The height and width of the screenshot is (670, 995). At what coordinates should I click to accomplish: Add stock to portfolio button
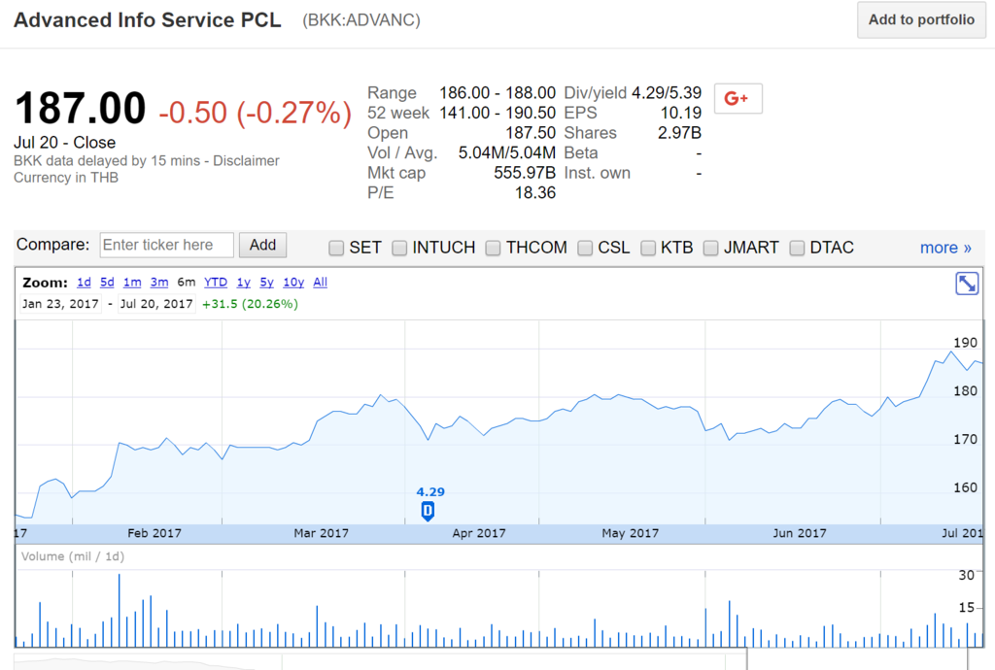(921, 19)
